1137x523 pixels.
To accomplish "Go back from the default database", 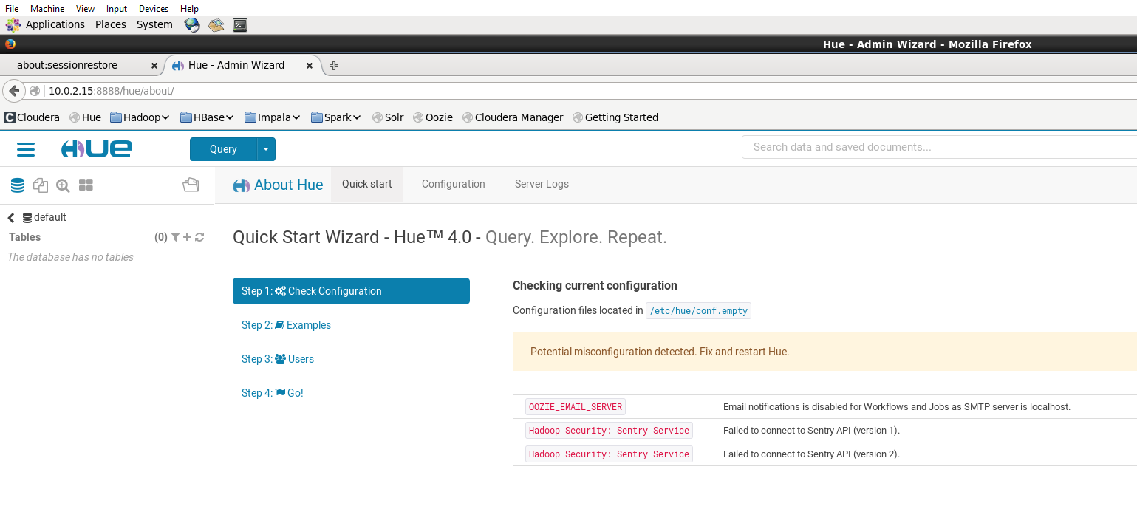I will tap(11, 218).
